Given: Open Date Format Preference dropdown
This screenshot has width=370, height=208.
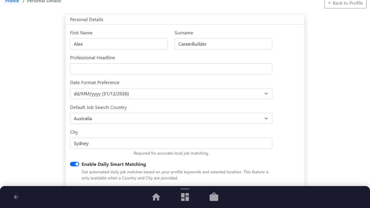Looking at the screenshot, I should tap(171, 94).
